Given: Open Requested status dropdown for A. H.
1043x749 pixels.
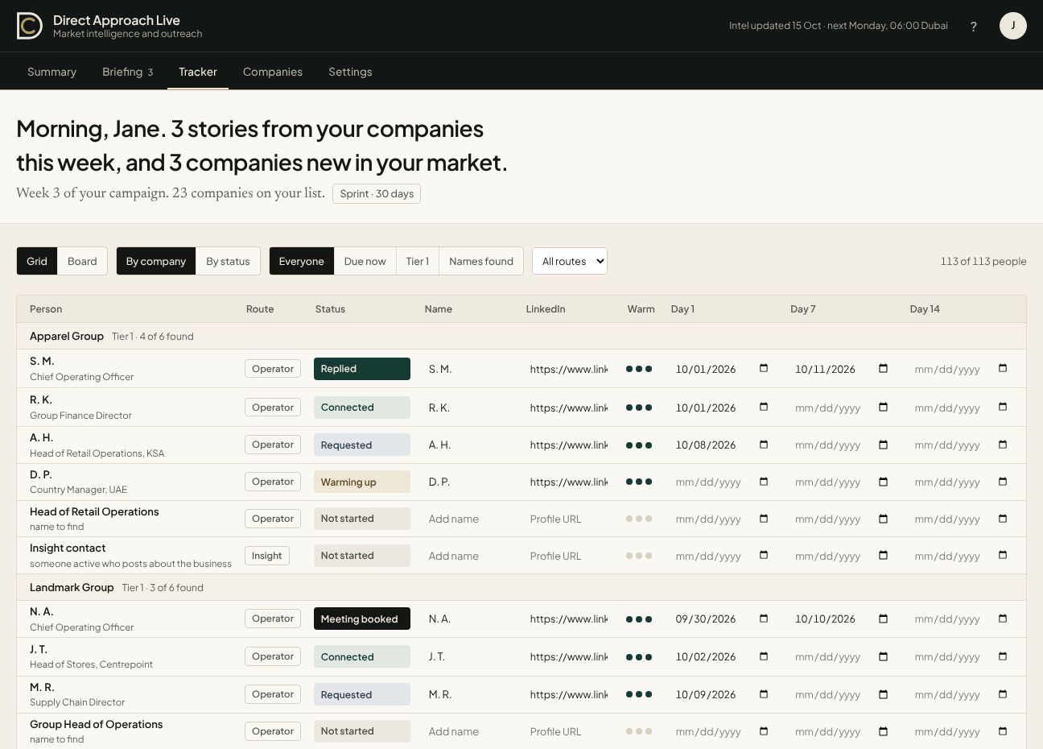Looking at the screenshot, I should [x=362, y=445].
